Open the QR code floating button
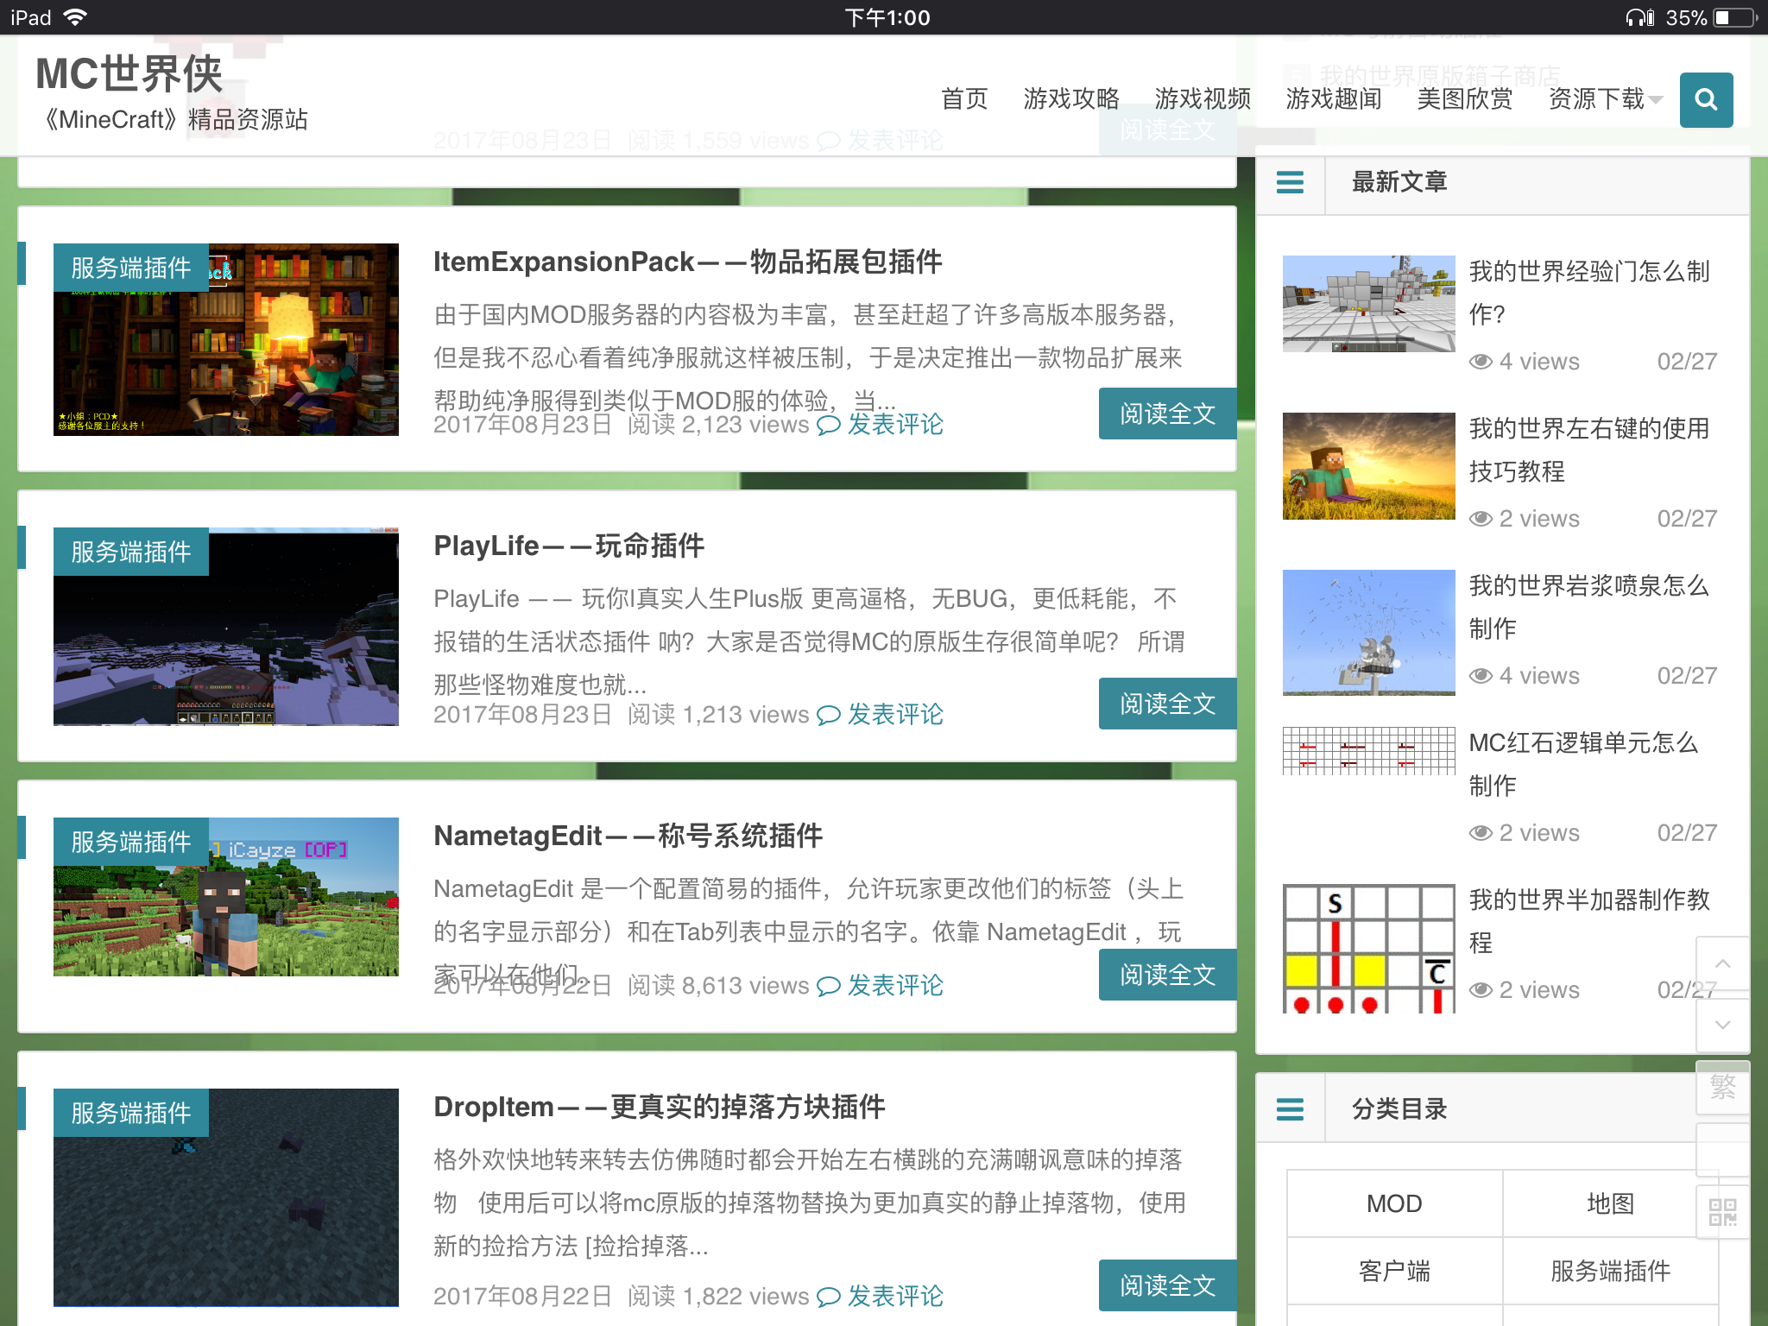This screenshot has height=1326, width=1768. pos(1722,1212)
